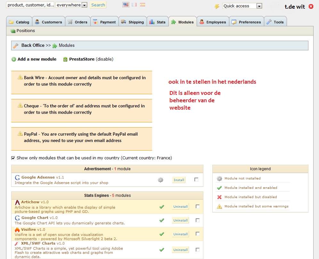Click the Google Adsense logo icon
319x259 pixels.
click(17, 177)
